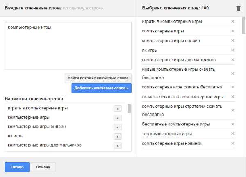This screenshot has height=177, width=246.
Task: Remove 'топ компьютерные игры' from selected list
Action: pos(232,134)
